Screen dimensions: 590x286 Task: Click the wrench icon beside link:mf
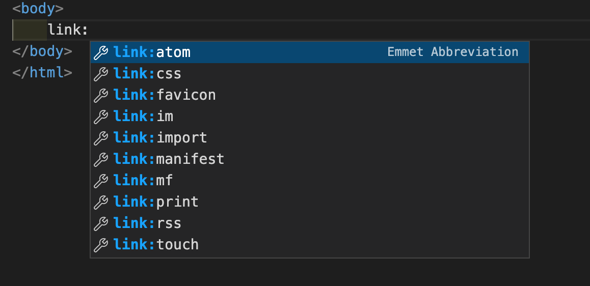pos(101,181)
